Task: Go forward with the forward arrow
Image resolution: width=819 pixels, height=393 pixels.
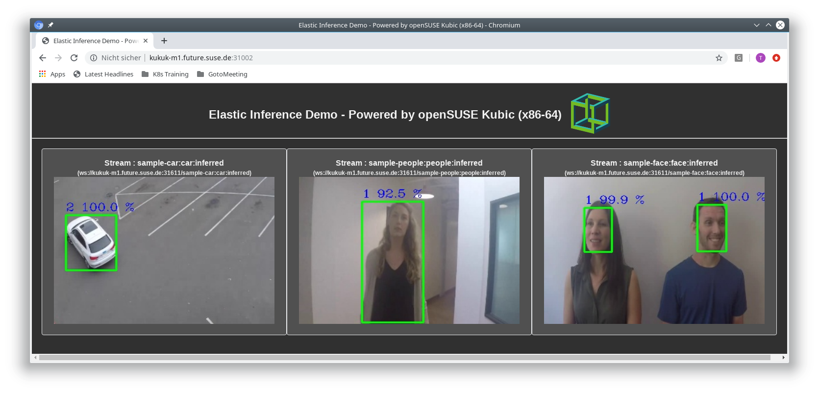Action: click(58, 58)
